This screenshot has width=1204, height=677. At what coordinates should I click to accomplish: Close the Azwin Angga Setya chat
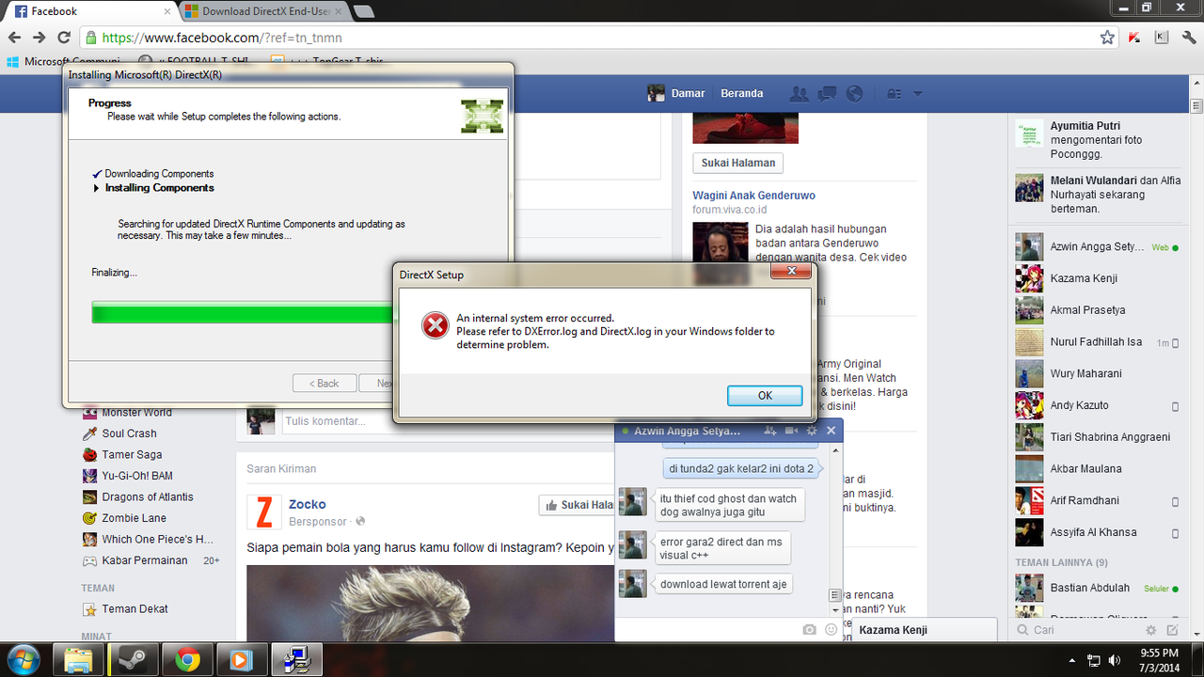coord(831,431)
